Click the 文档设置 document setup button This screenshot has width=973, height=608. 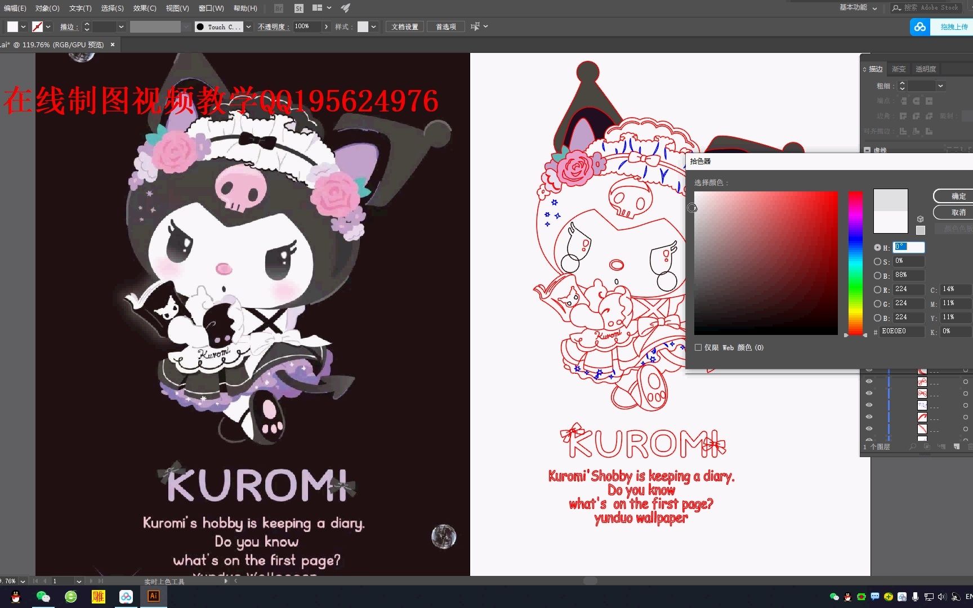coord(405,26)
